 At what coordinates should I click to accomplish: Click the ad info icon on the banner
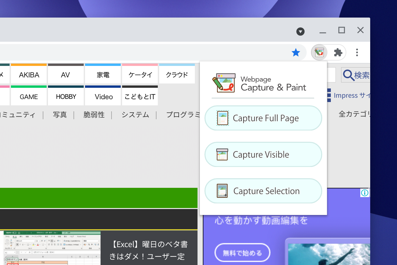click(364, 193)
